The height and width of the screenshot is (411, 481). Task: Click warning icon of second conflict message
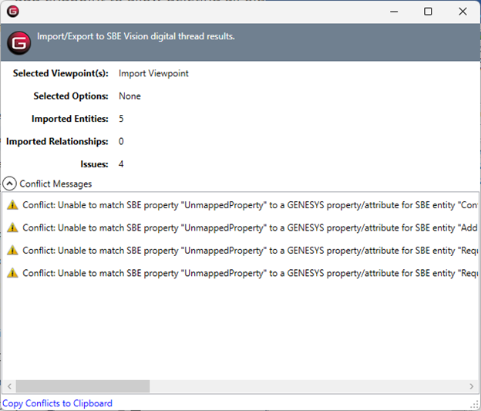coord(12,228)
